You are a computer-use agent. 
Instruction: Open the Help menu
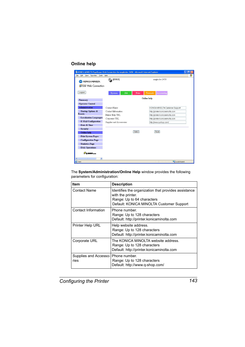(x=106, y=76)
